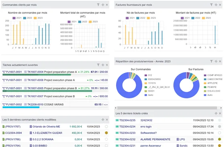Open draft order (PROV1767)

point(12,127)
